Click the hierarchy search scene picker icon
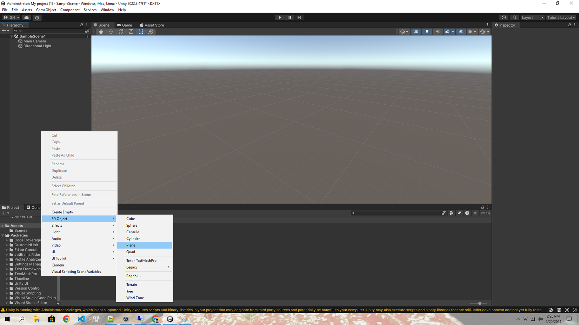Screen dimensions: 579x325 87,31
